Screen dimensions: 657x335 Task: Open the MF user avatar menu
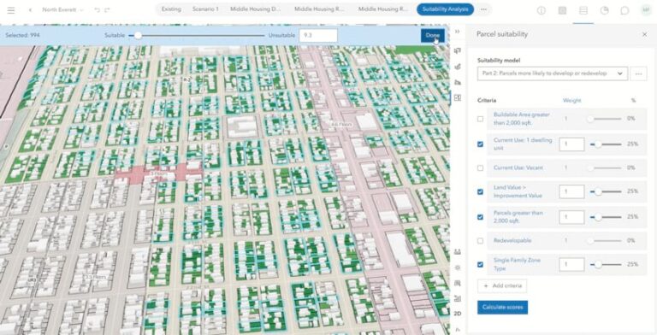click(x=646, y=10)
